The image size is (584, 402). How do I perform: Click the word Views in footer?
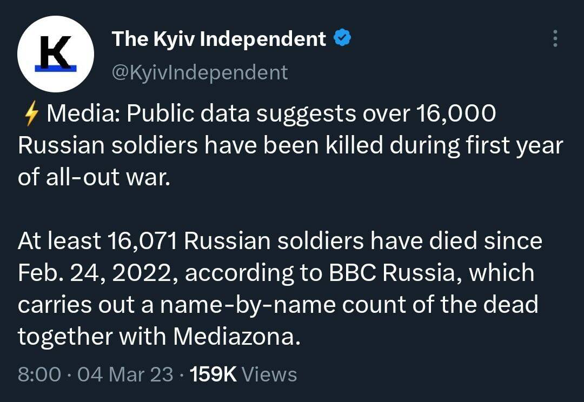click(x=269, y=374)
